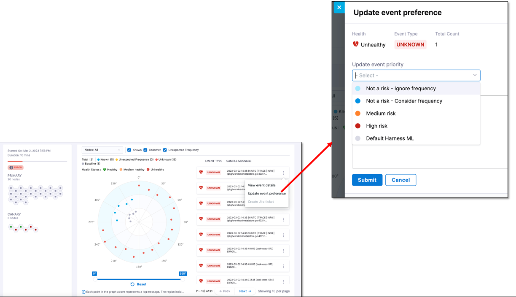
Task: Select the first green canary node hexagon
Action: (x=11, y=227)
